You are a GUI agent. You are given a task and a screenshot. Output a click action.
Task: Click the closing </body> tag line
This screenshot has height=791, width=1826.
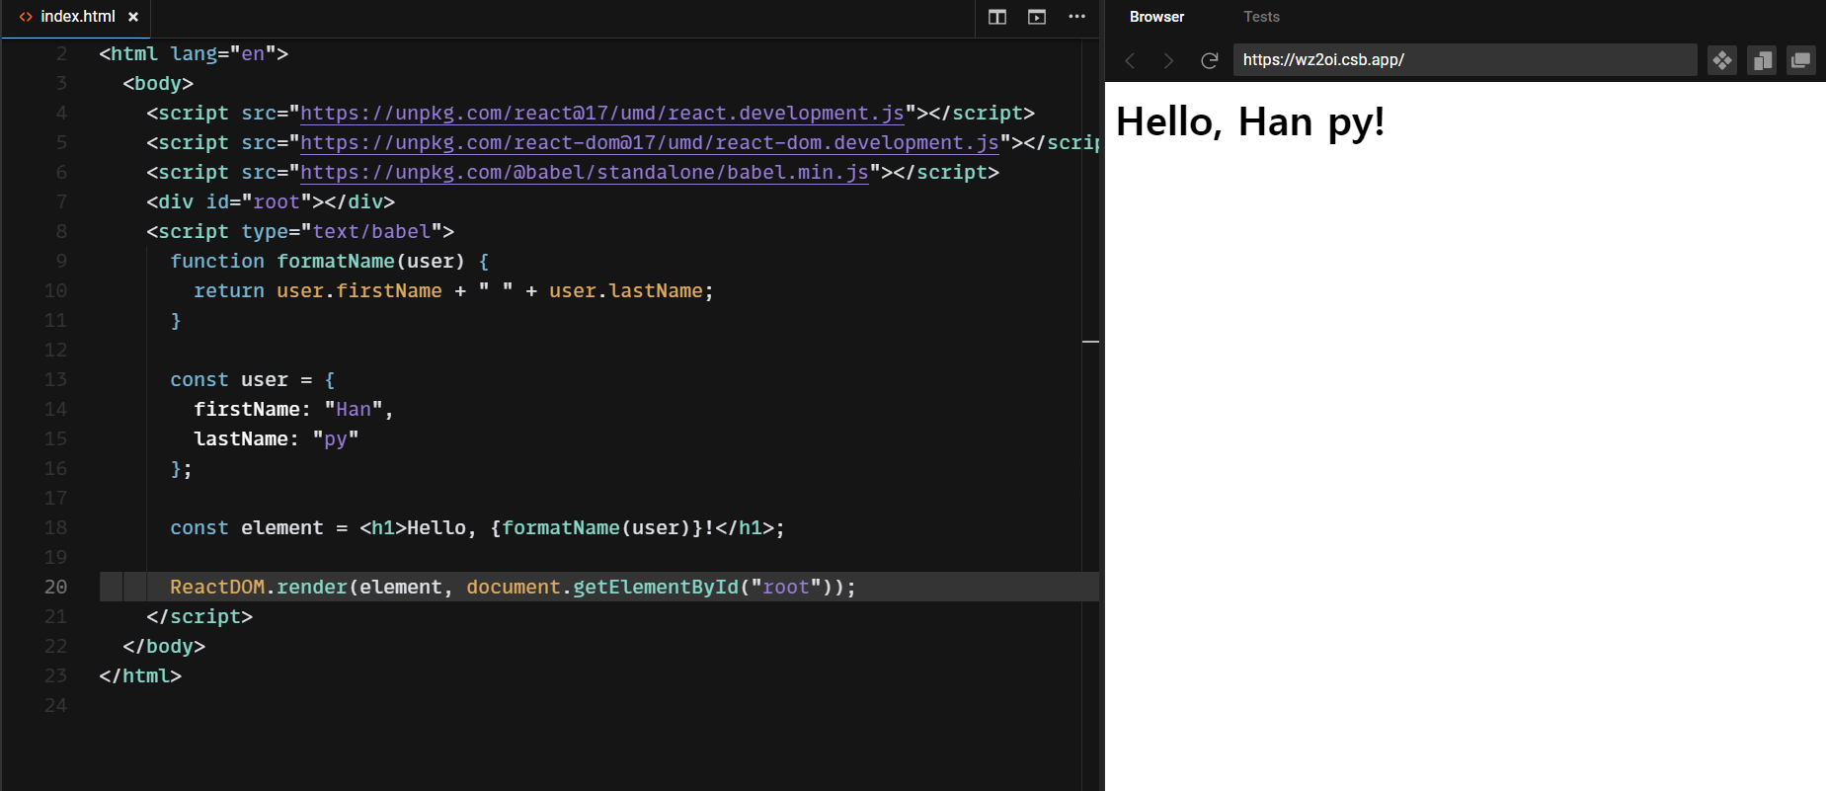tap(164, 646)
